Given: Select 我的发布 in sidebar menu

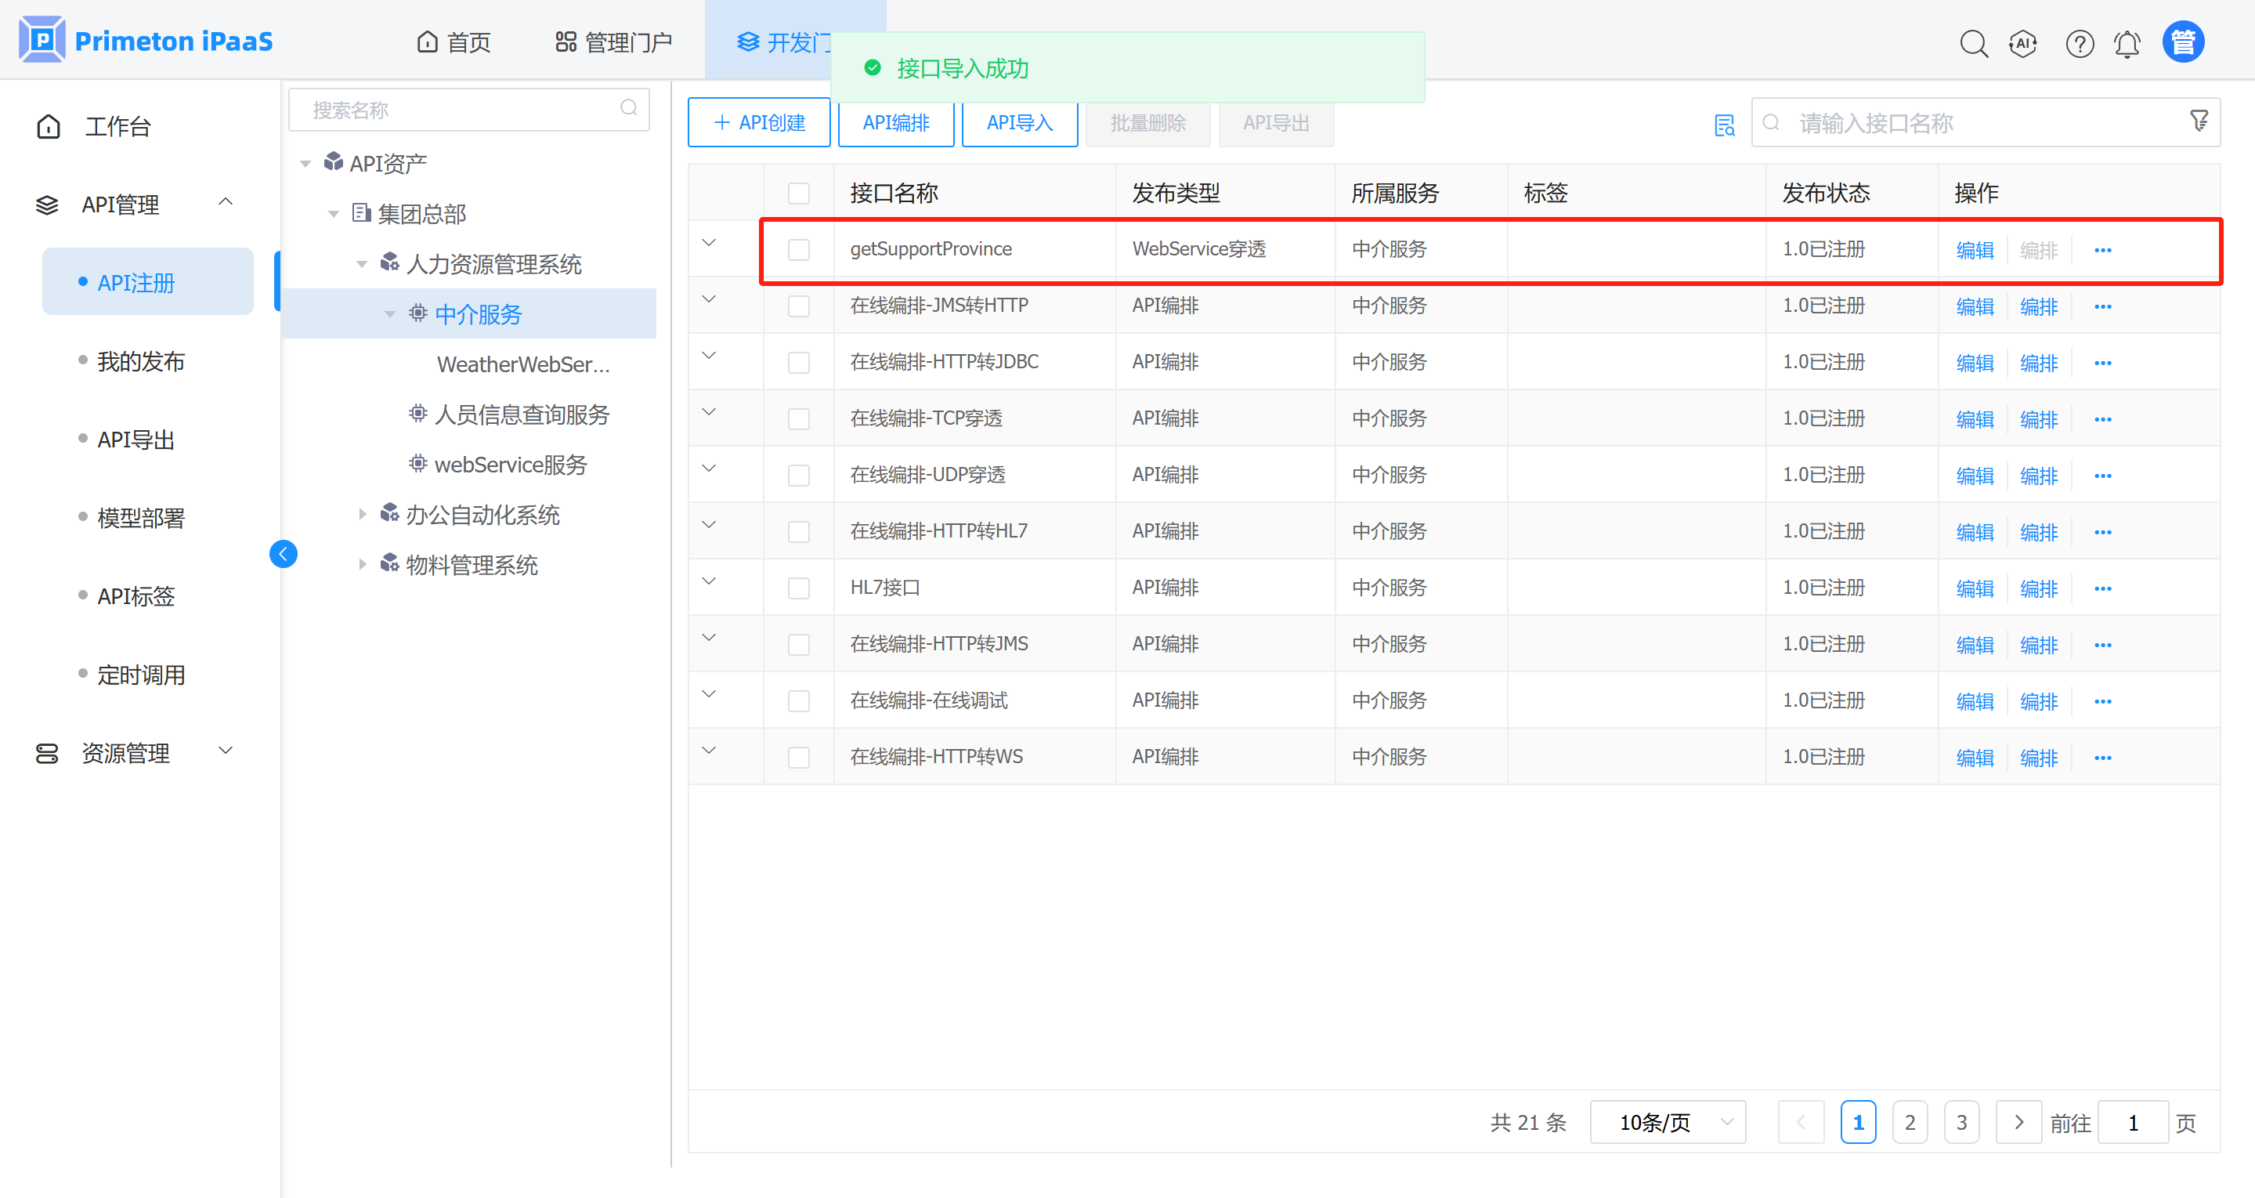Looking at the screenshot, I should click(141, 360).
